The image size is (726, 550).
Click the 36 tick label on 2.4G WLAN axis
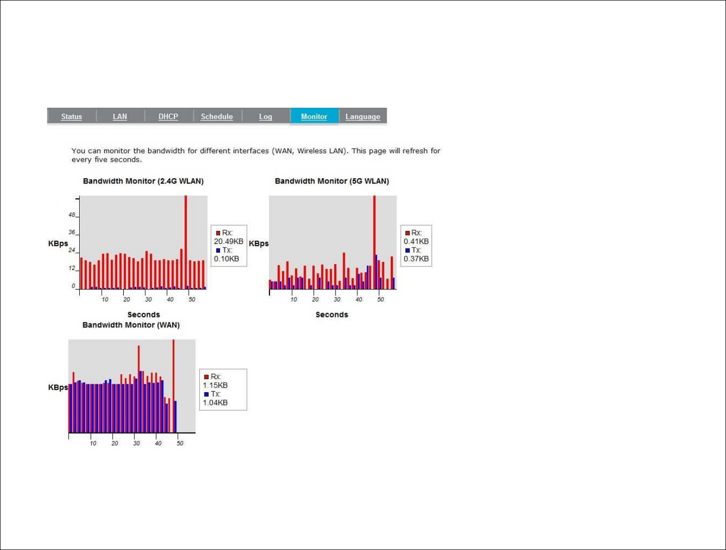[x=72, y=232]
